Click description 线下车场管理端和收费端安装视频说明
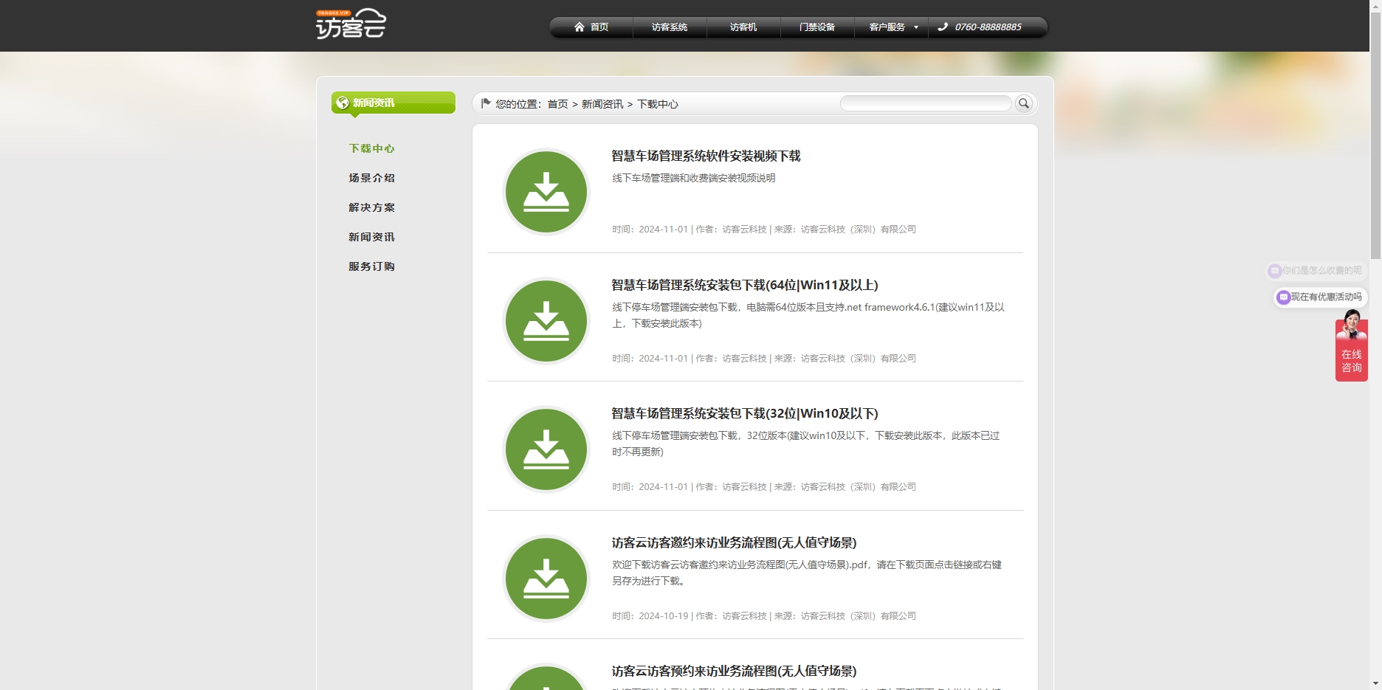The height and width of the screenshot is (690, 1382). click(693, 178)
